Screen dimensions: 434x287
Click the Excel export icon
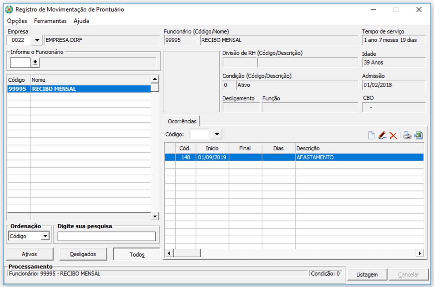[419, 135]
